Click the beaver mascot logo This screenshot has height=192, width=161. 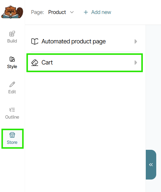coord(12,12)
